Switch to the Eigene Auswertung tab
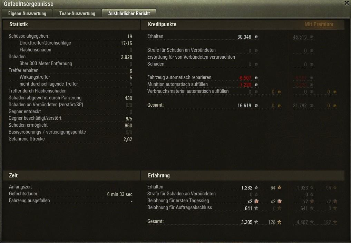Image resolution: width=351 pixels, height=243 pixels. (27, 13)
